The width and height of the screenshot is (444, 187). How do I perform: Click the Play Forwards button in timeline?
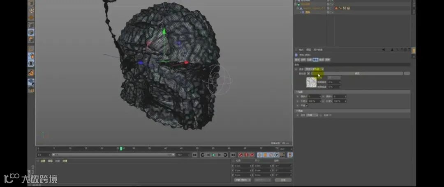point(214,155)
